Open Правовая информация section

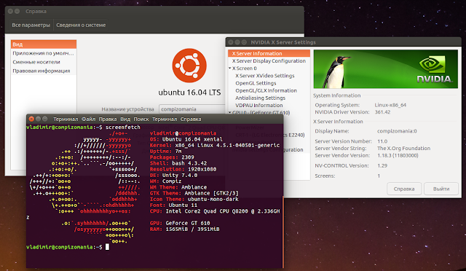point(44,71)
